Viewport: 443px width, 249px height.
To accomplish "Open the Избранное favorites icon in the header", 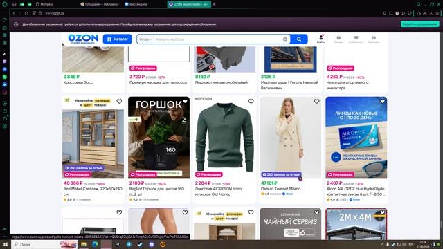I will tap(356, 39).
